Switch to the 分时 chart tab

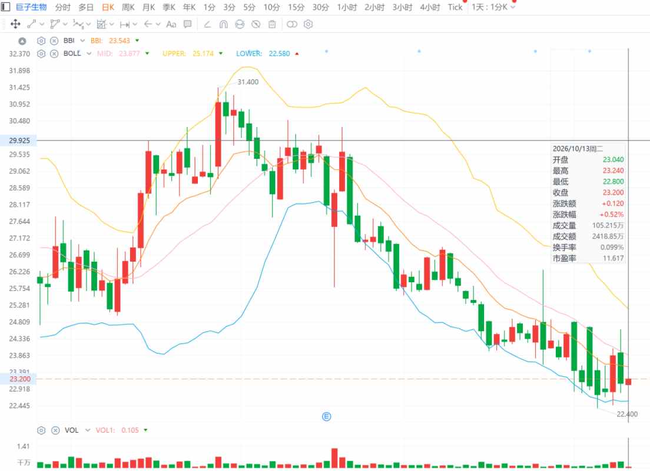[x=63, y=7]
